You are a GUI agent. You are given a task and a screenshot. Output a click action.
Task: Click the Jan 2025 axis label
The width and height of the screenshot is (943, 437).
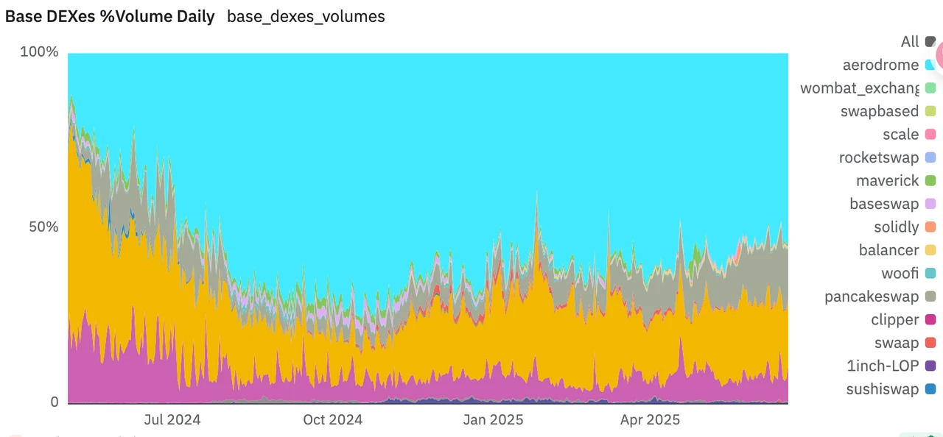point(492,419)
